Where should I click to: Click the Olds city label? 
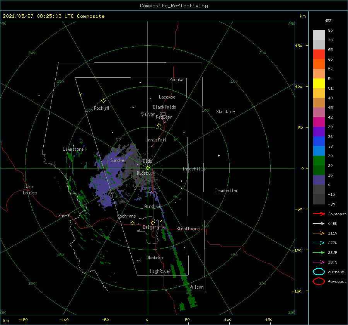coord(147,161)
